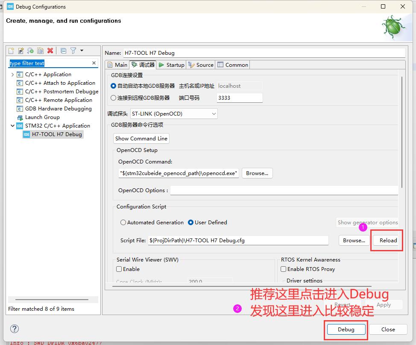Switch to the 调试器 tab
The width and height of the screenshot is (416, 345).
pyautogui.click(x=143, y=65)
